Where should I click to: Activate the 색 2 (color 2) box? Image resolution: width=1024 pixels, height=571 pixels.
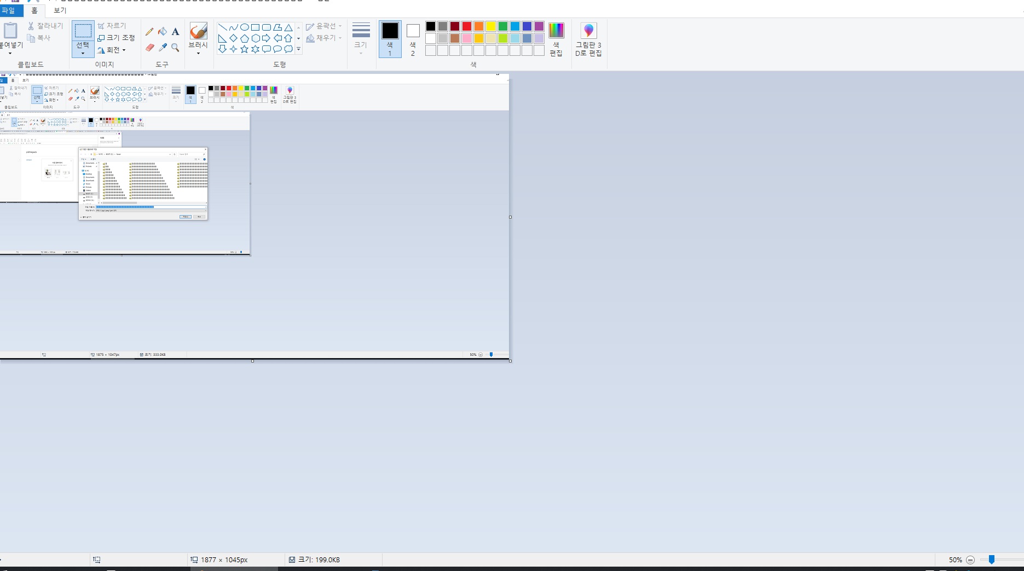(x=413, y=39)
